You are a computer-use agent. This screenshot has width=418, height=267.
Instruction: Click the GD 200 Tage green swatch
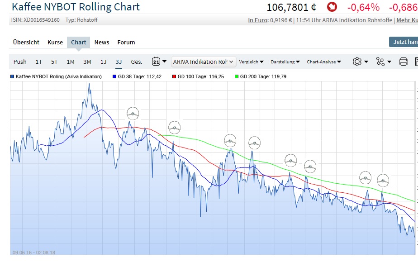point(237,76)
